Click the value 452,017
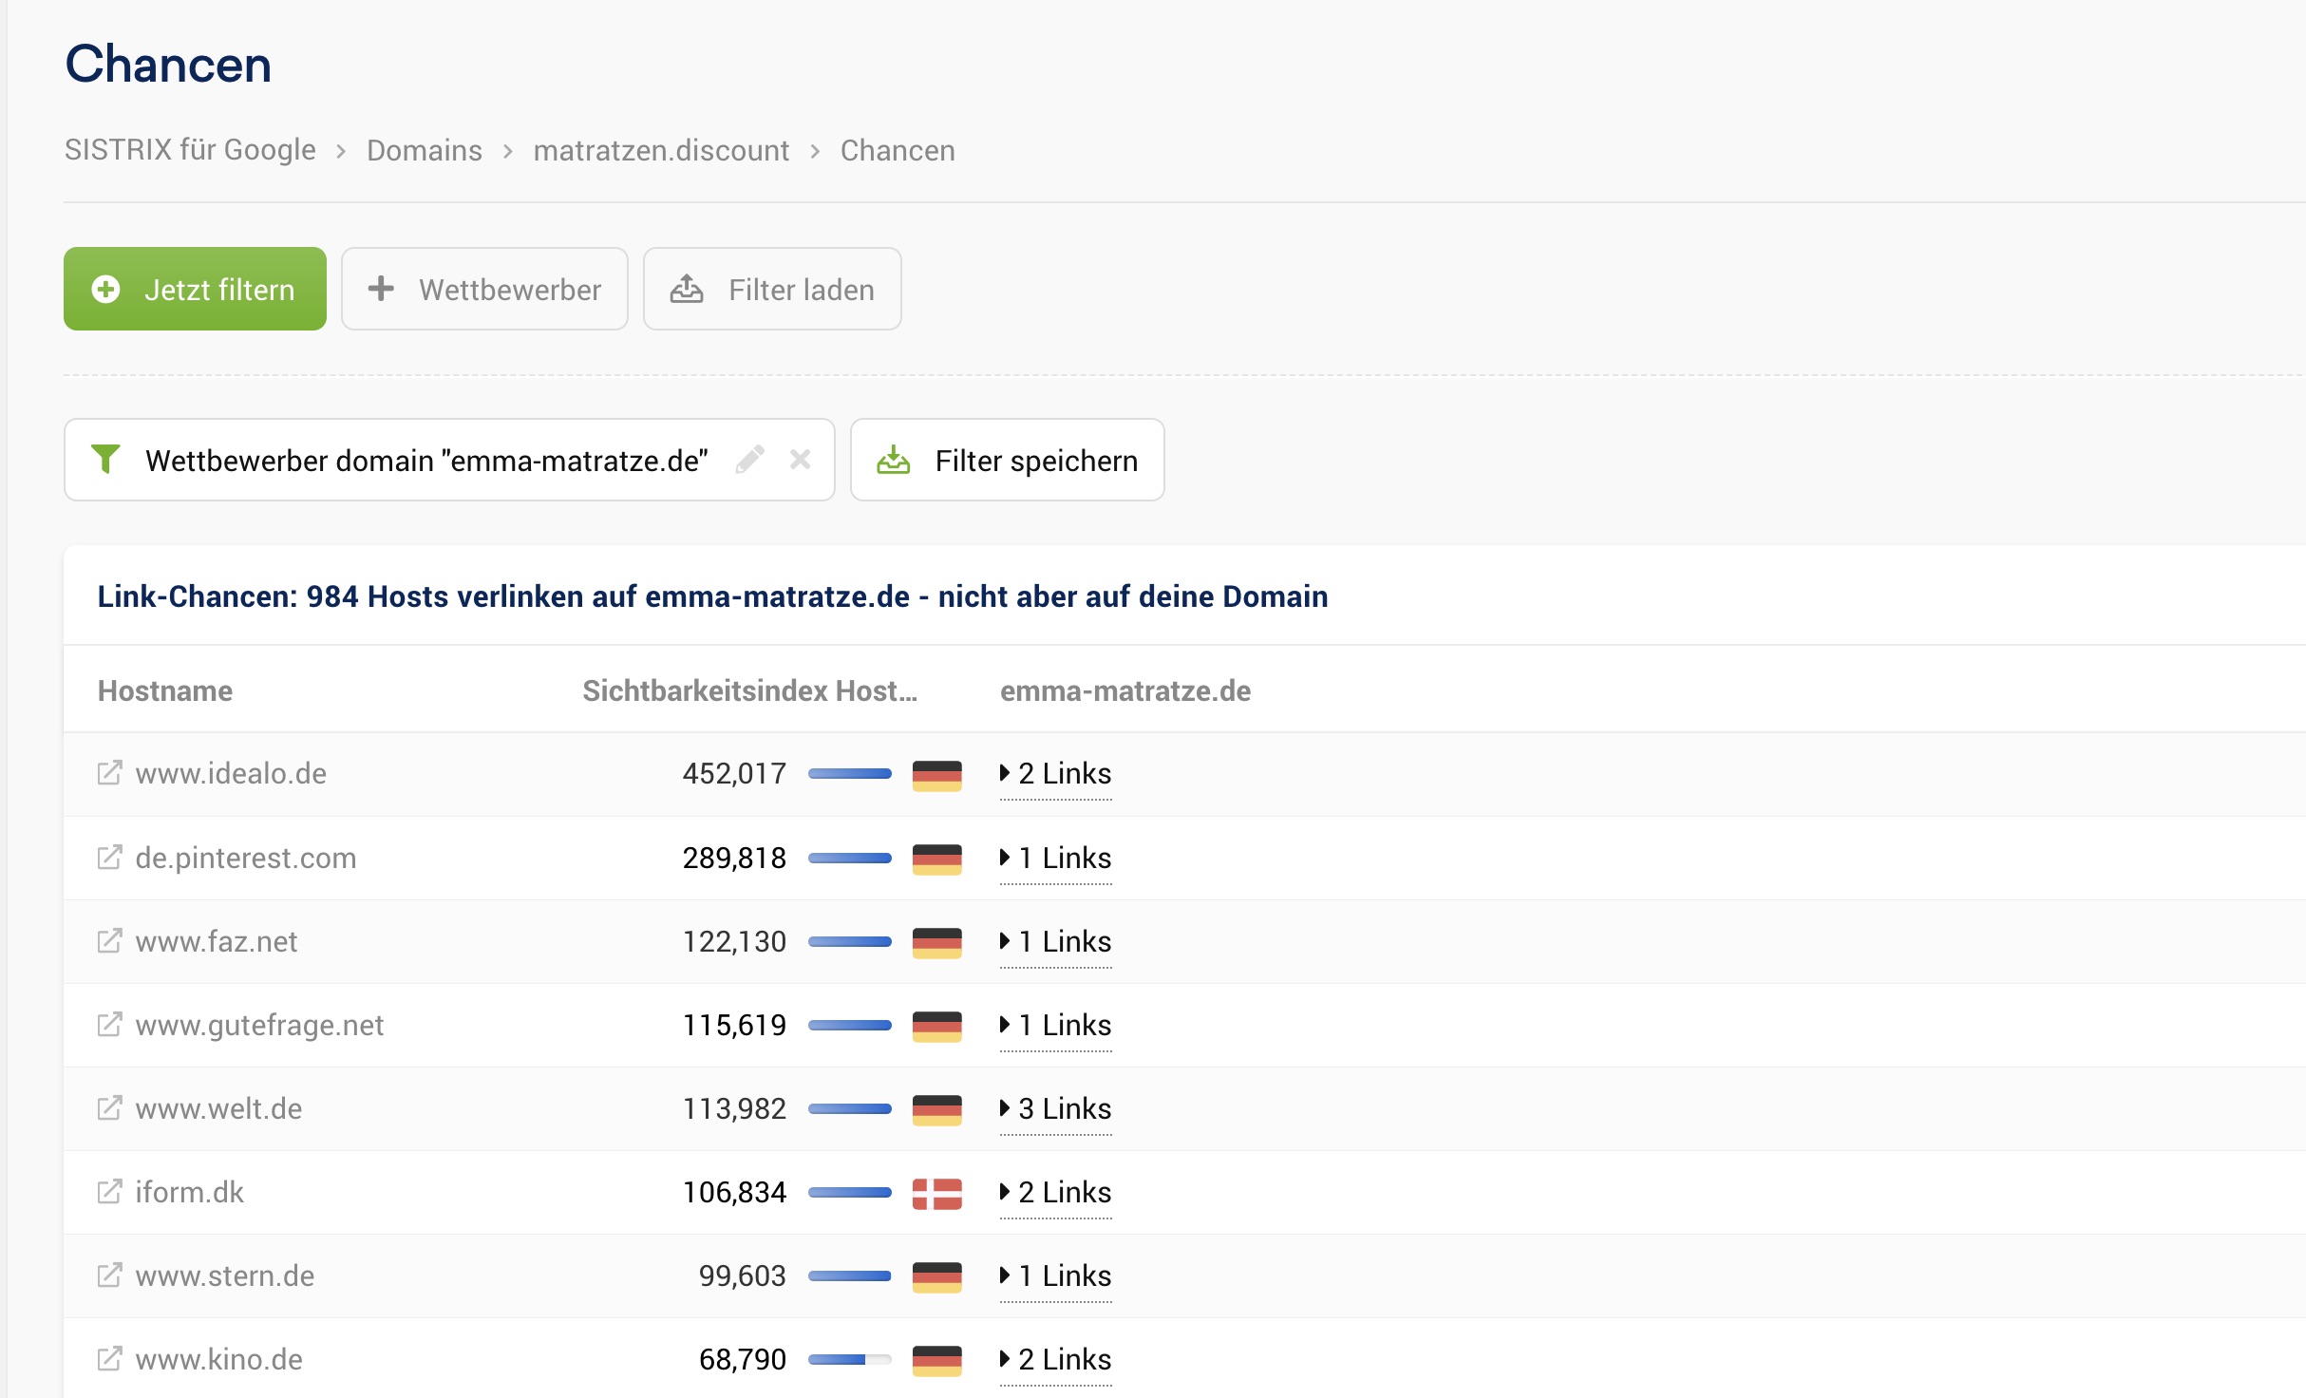Image resolution: width=2306 pixels, height=1398 pixels. 734,773
